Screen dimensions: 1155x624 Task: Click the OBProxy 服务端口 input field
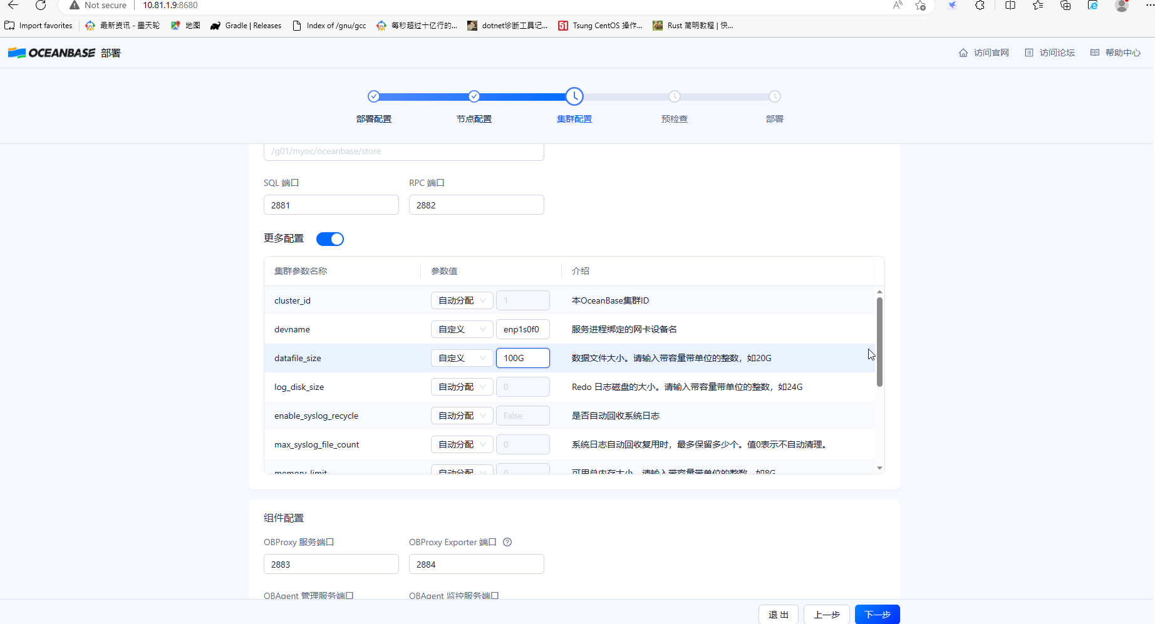pos(331,564)
